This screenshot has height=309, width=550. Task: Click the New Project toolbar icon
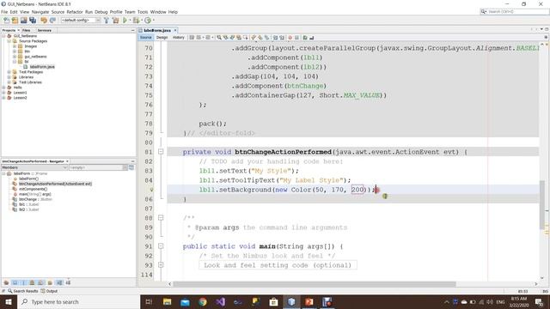(15, 21)
